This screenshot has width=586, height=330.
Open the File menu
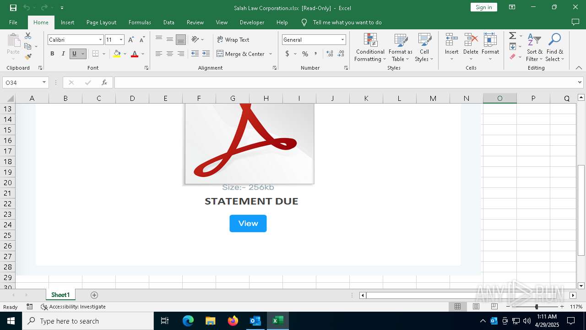(x=13, y=22)
